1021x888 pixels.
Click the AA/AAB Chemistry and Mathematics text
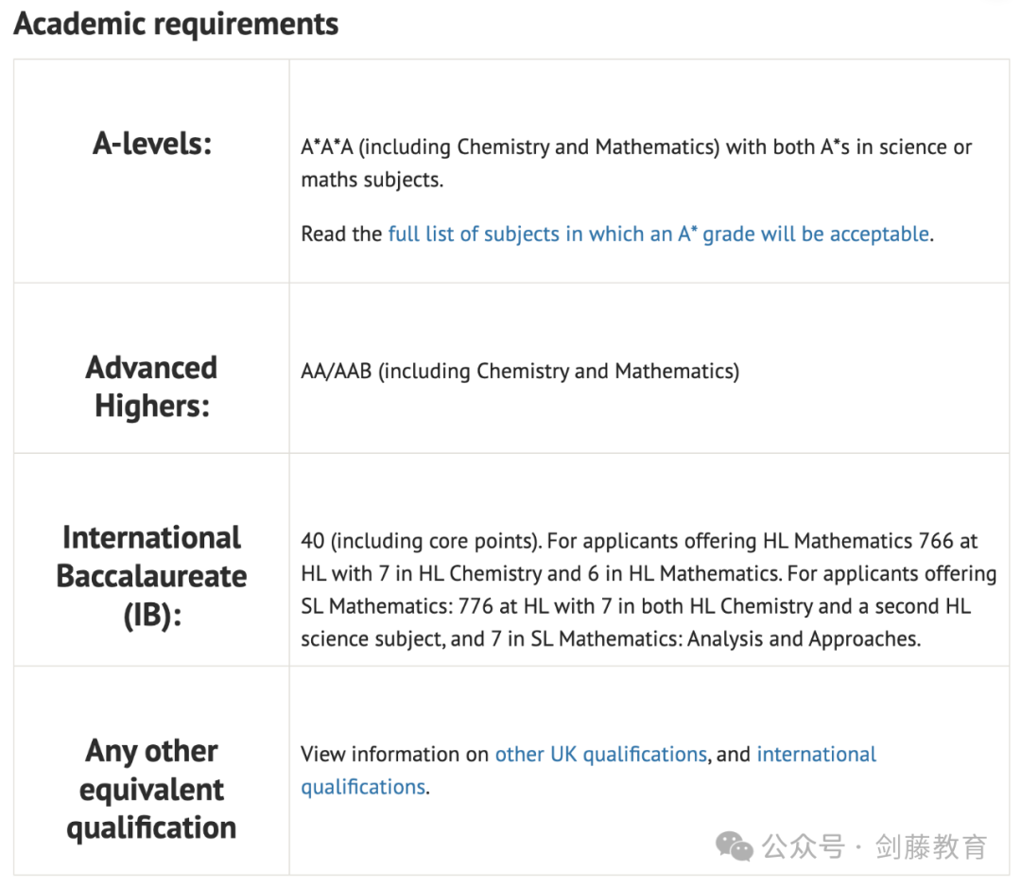coord(520,372)
